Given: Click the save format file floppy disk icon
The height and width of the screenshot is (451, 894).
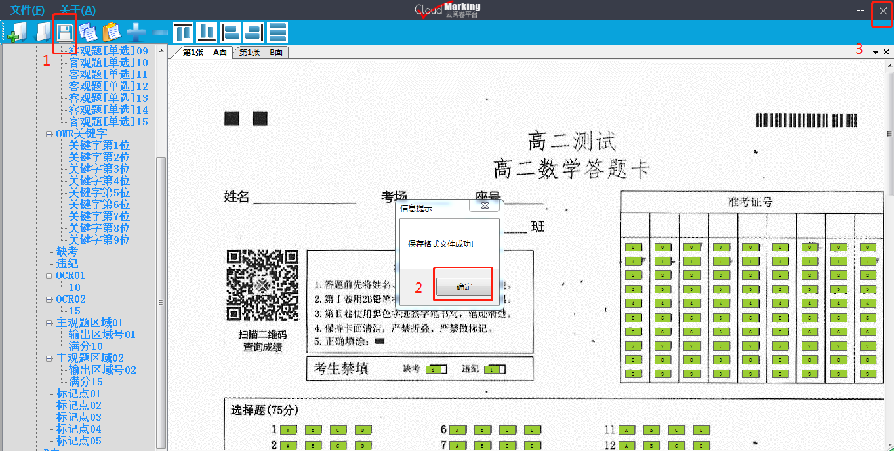Looking at the screenshot, I should [64, 32].
